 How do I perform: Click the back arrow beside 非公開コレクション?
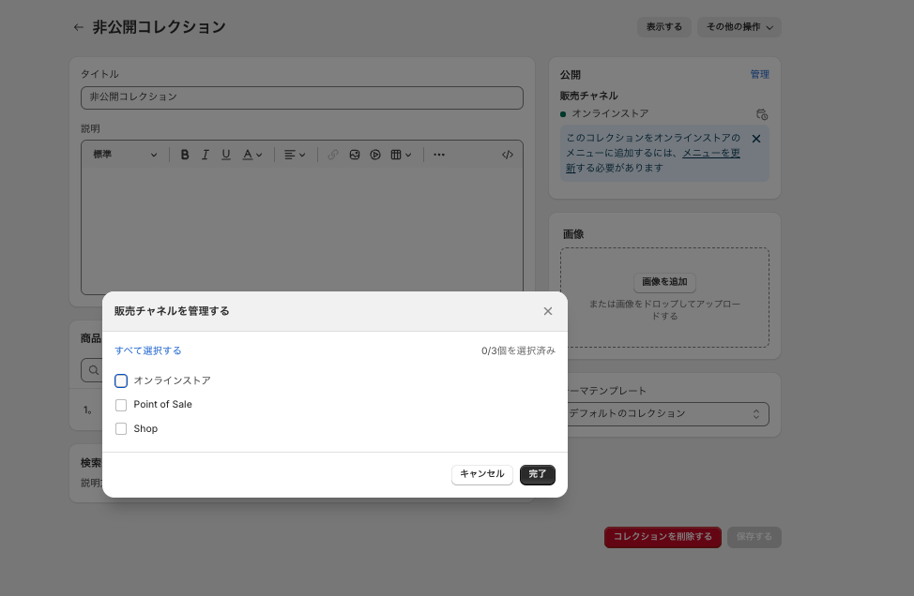[78, 27]
